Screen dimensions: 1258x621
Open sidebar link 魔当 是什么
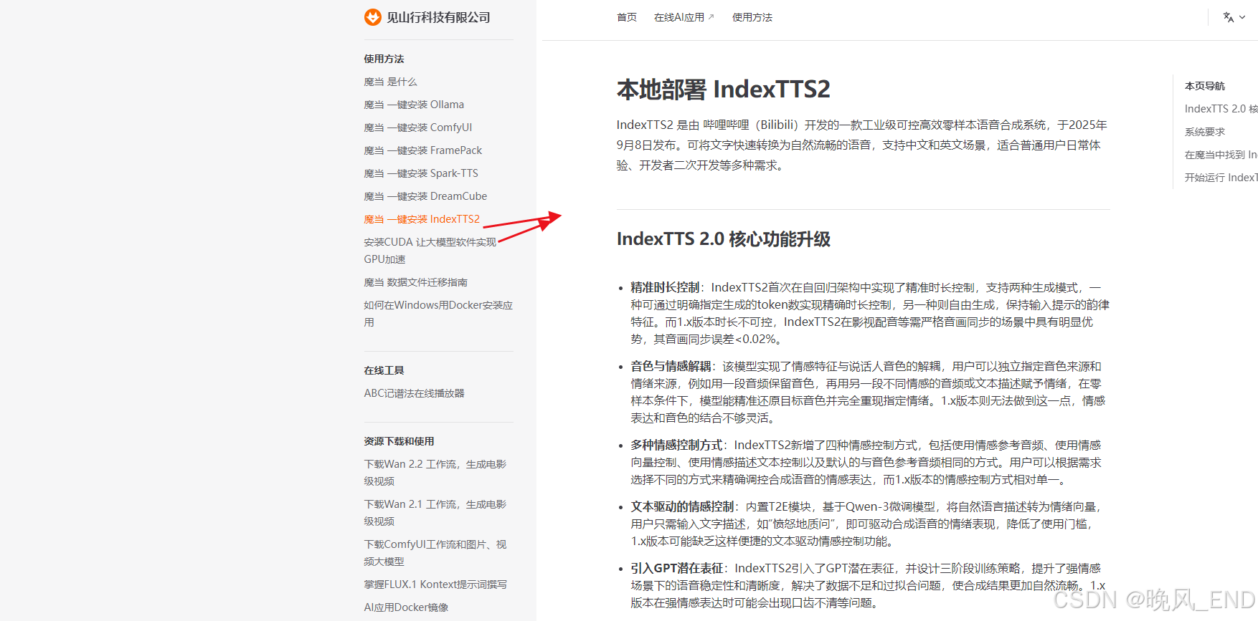(x=390, y=82)
